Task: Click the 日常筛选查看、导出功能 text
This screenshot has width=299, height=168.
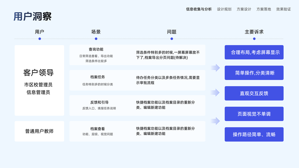Action: coord(96,56)
